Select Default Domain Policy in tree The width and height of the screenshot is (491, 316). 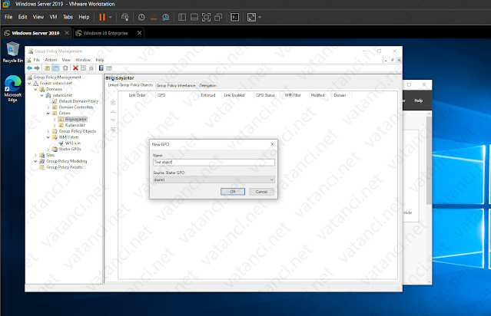(x=78, y=101)
